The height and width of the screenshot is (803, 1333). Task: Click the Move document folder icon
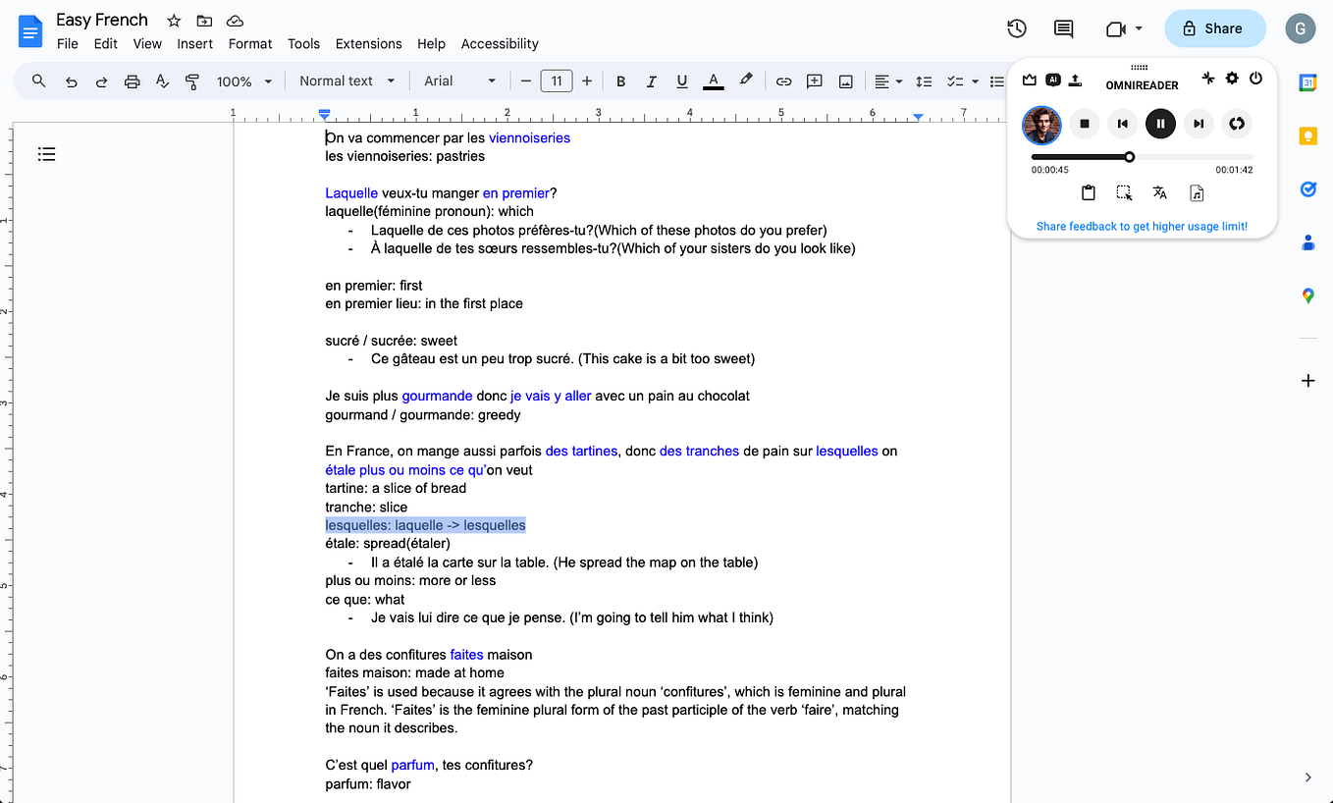click(x=204, y=21)
